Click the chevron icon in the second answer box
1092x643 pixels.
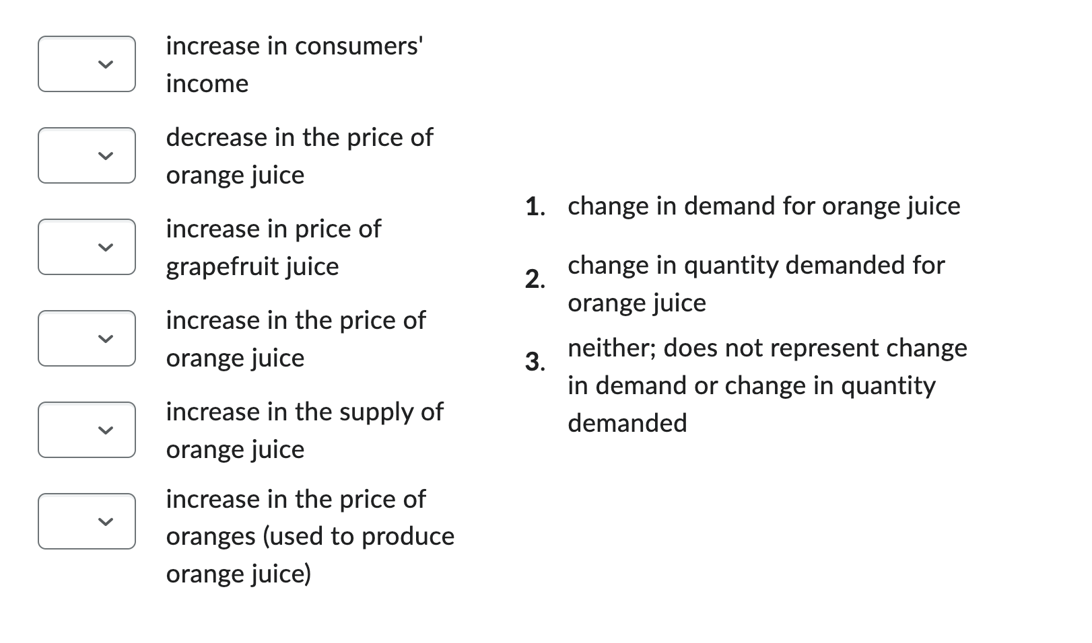(105, 156)
